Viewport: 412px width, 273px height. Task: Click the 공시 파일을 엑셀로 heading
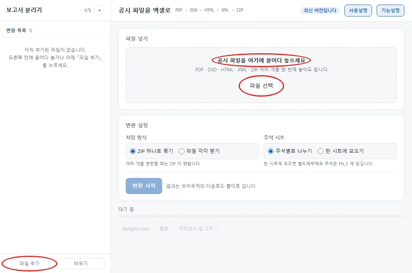pyautogui.click(x=145, y=10)
